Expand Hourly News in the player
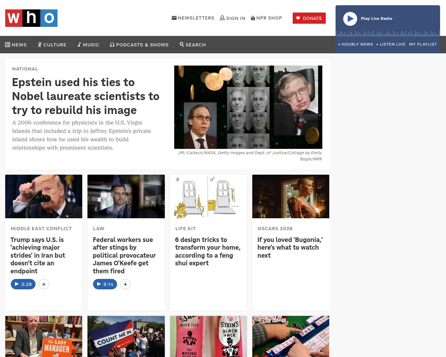This screenshot has width=446, height=357. coord(356,44)
